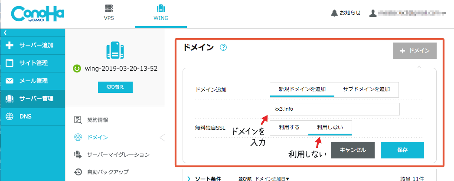Select サーバー追加 in the sidebar
This screenshot has height=181, width=454.
click(33, 46)
